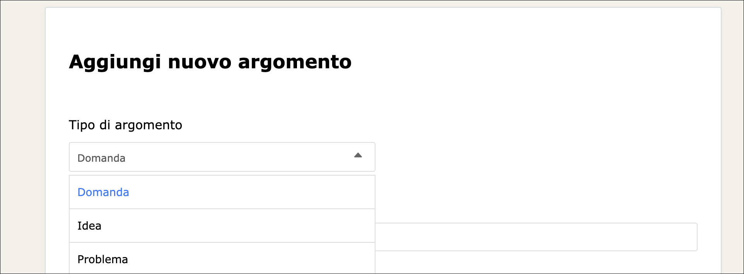This screenshot has height=274, width=744.
Task: Click the Tipo di argomento label
Action: pos(125,125)
